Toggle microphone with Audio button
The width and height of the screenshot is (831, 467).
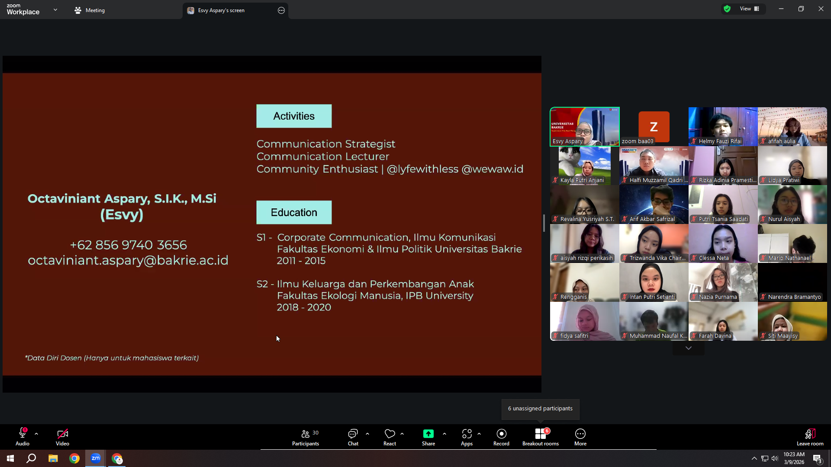(23, 437)
